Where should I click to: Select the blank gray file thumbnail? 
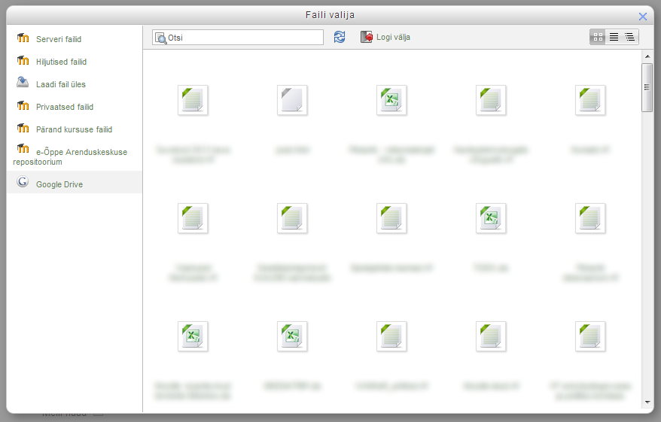[x=292, y=100]
